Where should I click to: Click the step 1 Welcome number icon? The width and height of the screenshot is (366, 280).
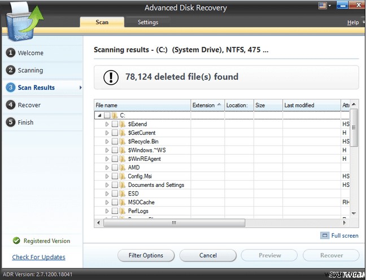pyautogui.click(x=10, y=53)
